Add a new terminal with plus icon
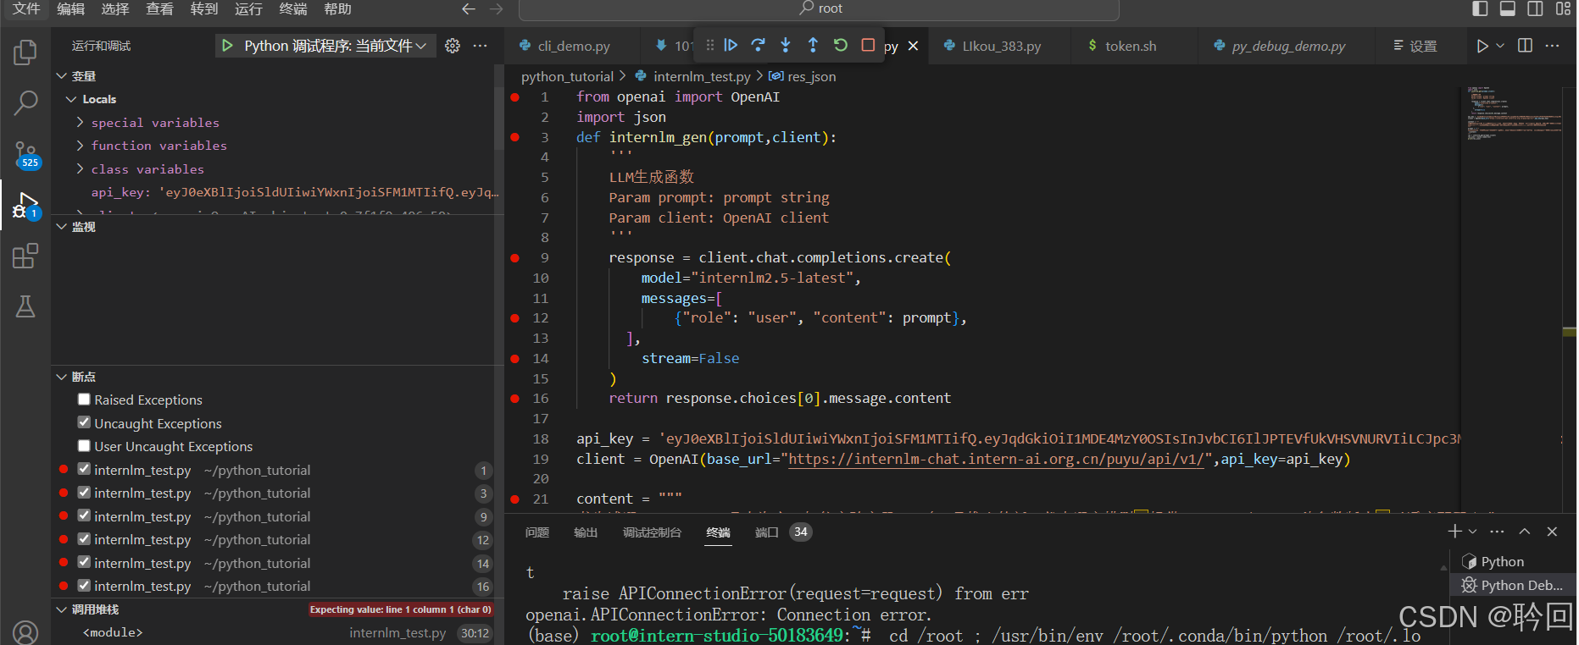1579x645 pixels. click(x=1454, y=532)
